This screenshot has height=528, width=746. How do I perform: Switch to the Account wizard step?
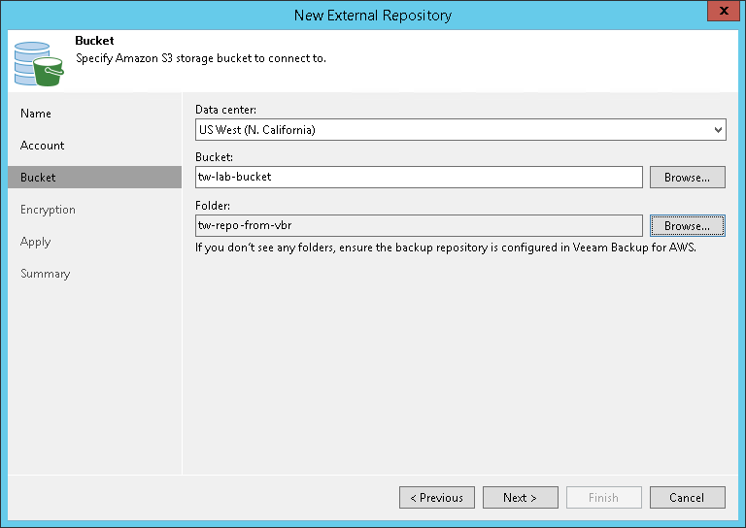pyautogui.click(x=43, y=146)
